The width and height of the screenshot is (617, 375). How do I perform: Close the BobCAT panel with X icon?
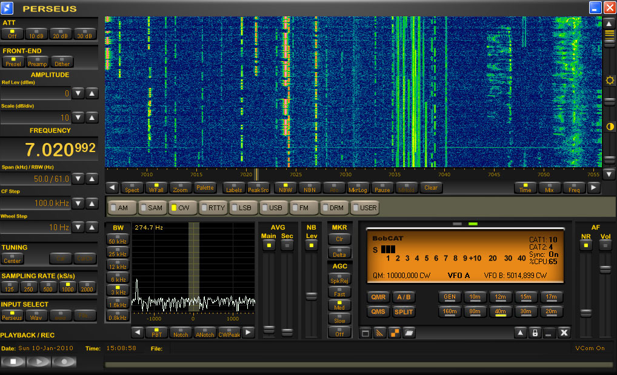pyautogui.click(x=564, y=333)
